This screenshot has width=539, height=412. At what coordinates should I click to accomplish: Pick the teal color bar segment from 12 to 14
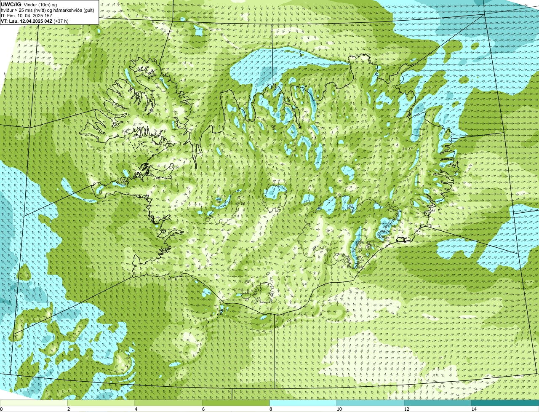click(x=438, y=403)
